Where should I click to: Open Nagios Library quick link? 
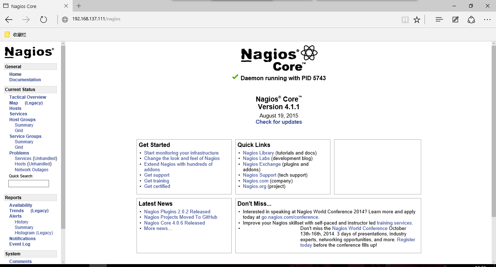point(259,153)
